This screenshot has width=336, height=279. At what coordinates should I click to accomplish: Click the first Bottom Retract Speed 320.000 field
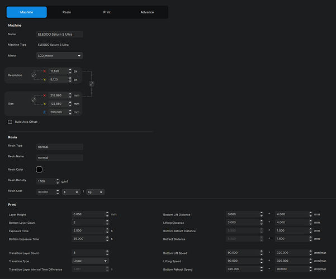(x=243, y=269)
